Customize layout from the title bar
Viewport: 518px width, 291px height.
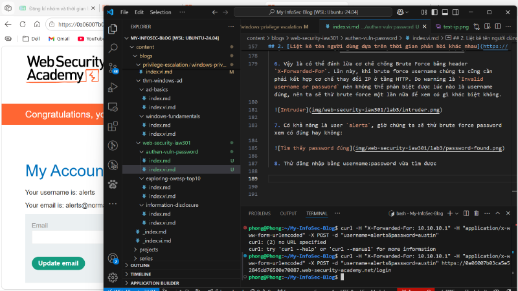coord(424,12)
